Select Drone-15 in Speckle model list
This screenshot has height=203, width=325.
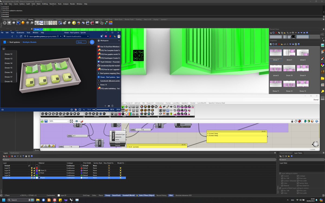[8, 68]
